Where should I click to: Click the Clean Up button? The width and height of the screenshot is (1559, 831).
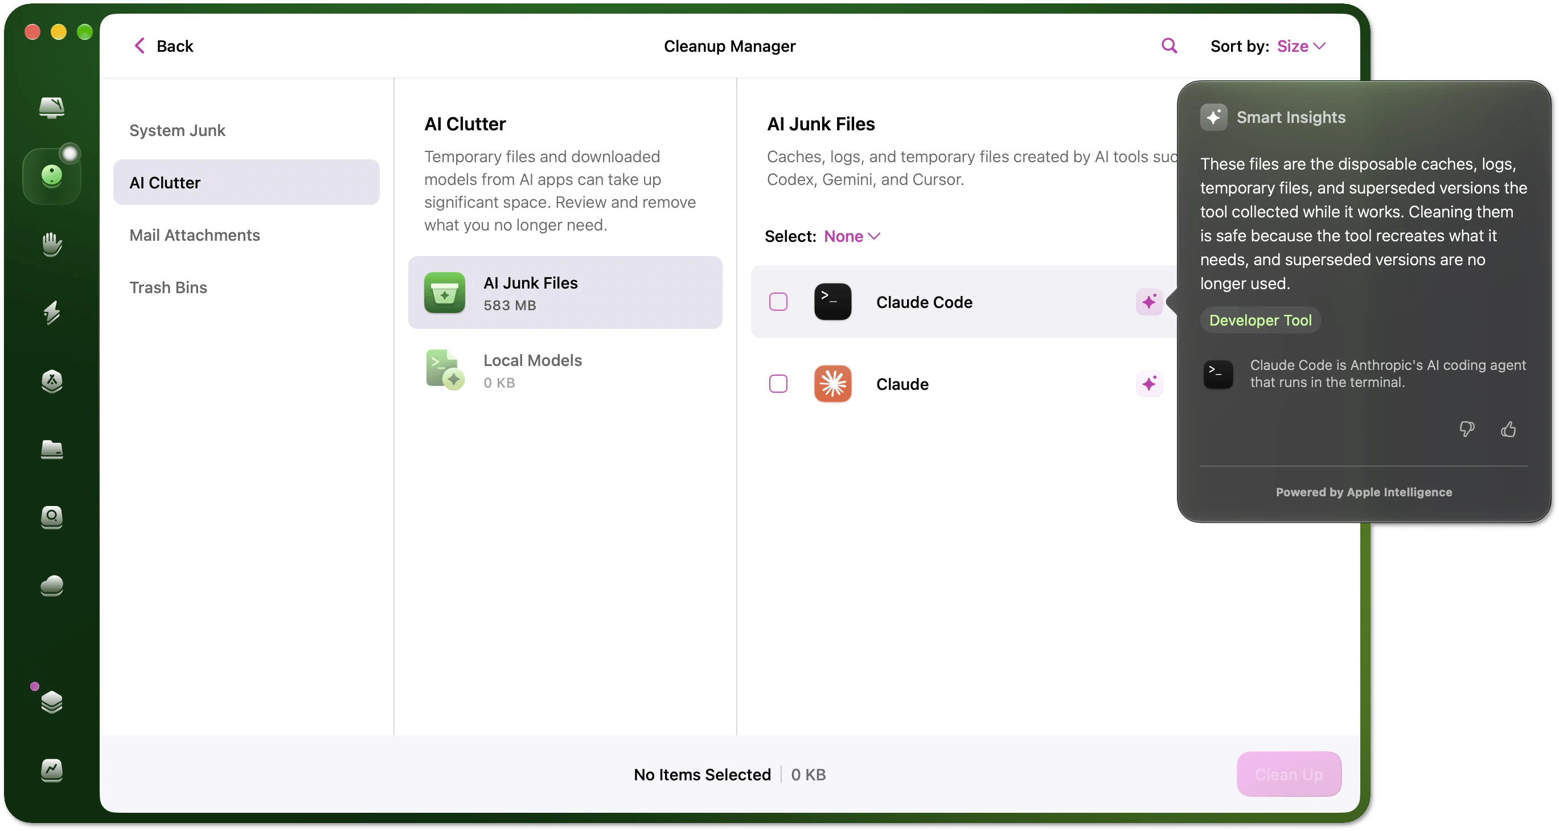click(1289, 774)
